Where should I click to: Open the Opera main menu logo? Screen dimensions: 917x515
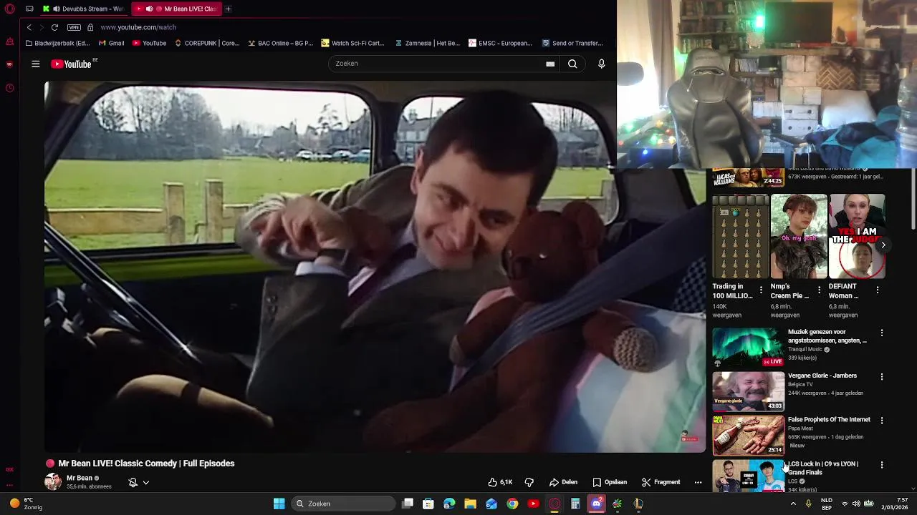9,9
